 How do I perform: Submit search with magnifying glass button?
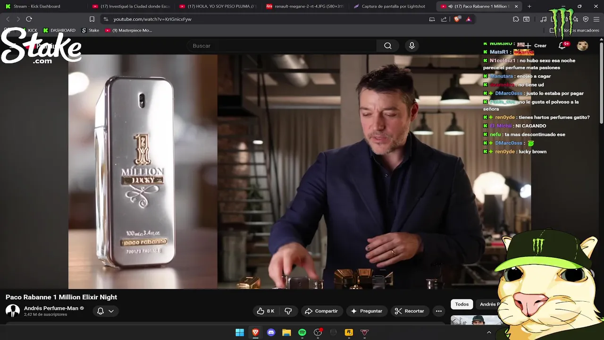coord(387,45)
